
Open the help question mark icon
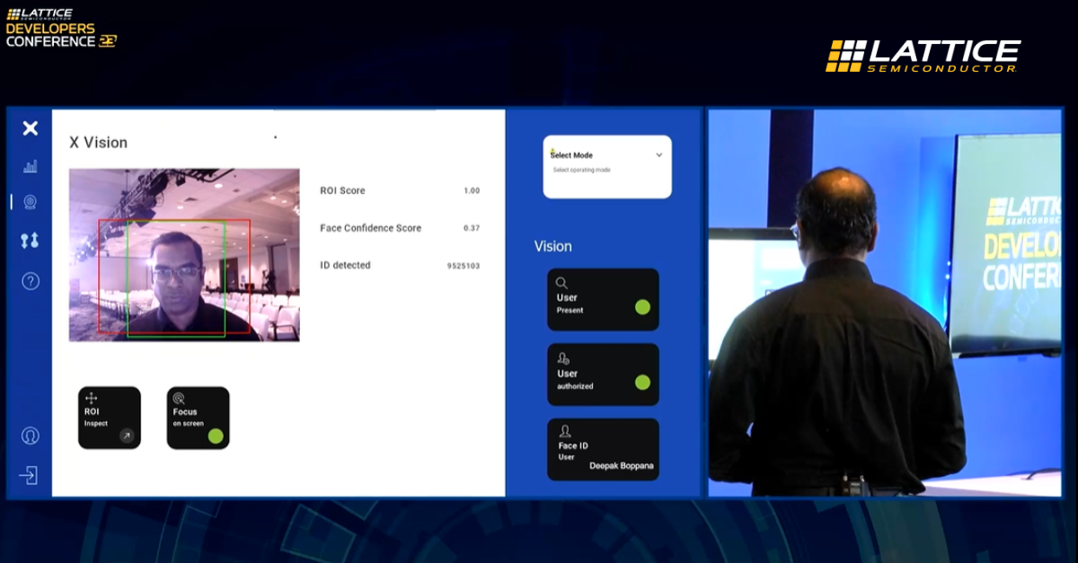31,281
